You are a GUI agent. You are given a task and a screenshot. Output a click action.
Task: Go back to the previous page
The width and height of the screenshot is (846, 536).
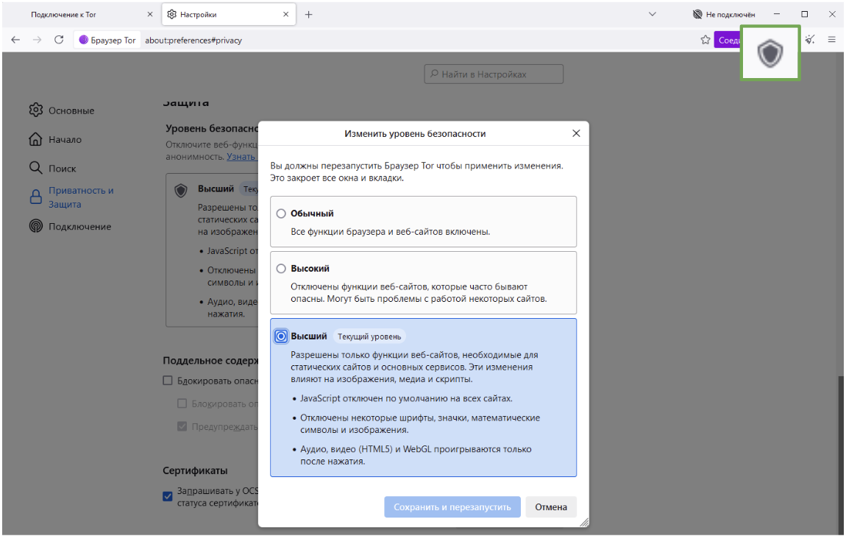[x=15, y=40]
